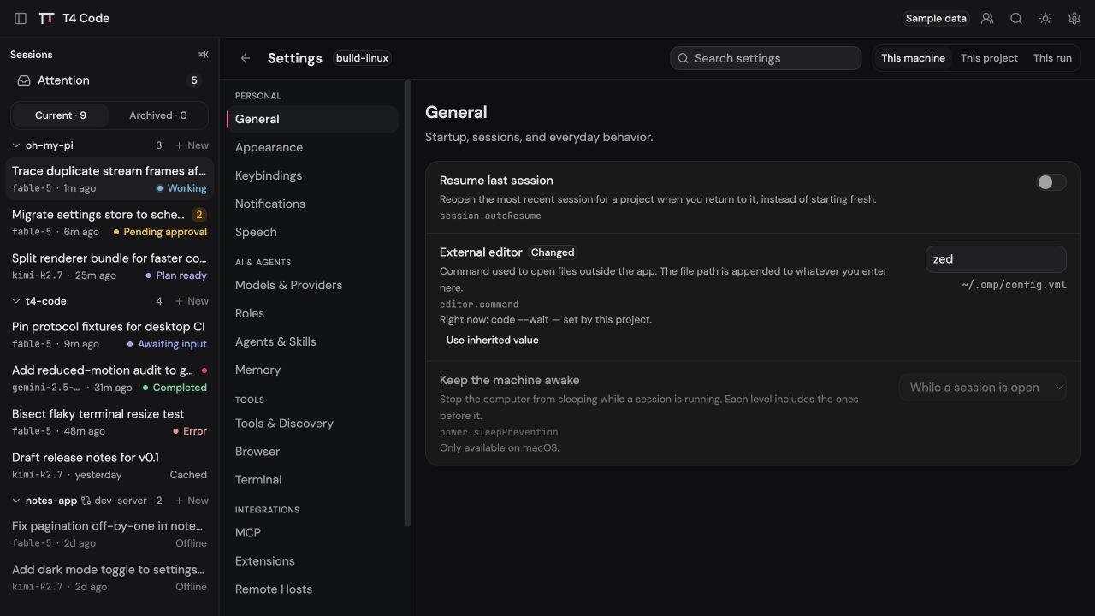Add new session in notes-app
This screenshot has height=616, width=1095.
(x=192, y=500)
